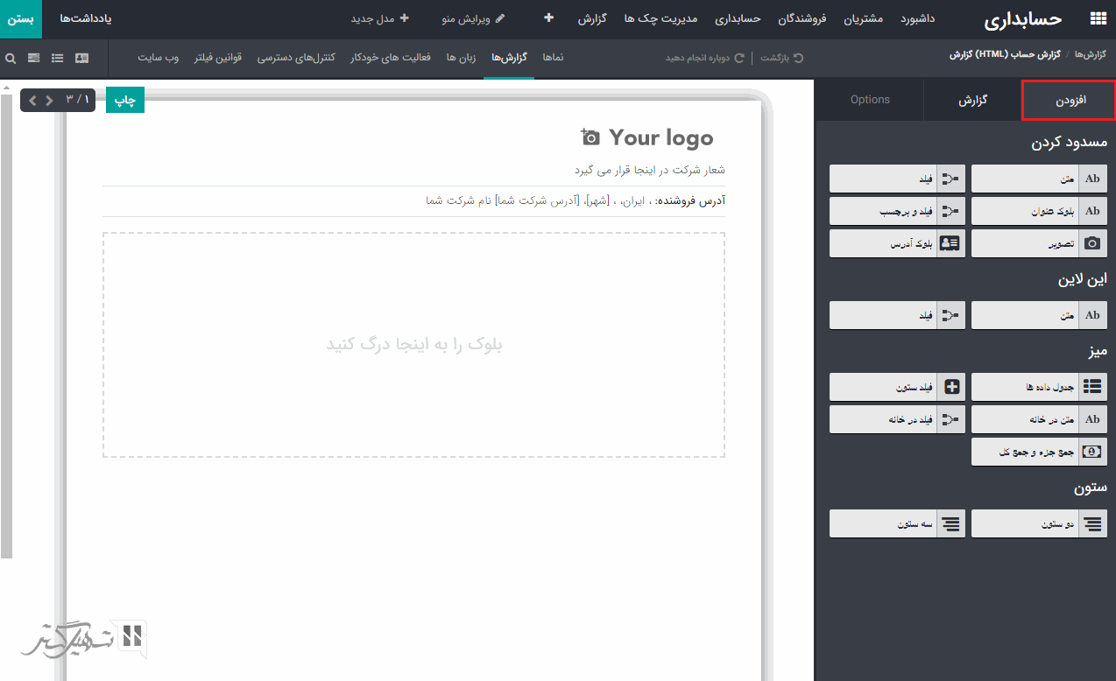Click the camera icon beside Your logo
The width and height of the screenshot is (1116, 681).
coord(590,137)
